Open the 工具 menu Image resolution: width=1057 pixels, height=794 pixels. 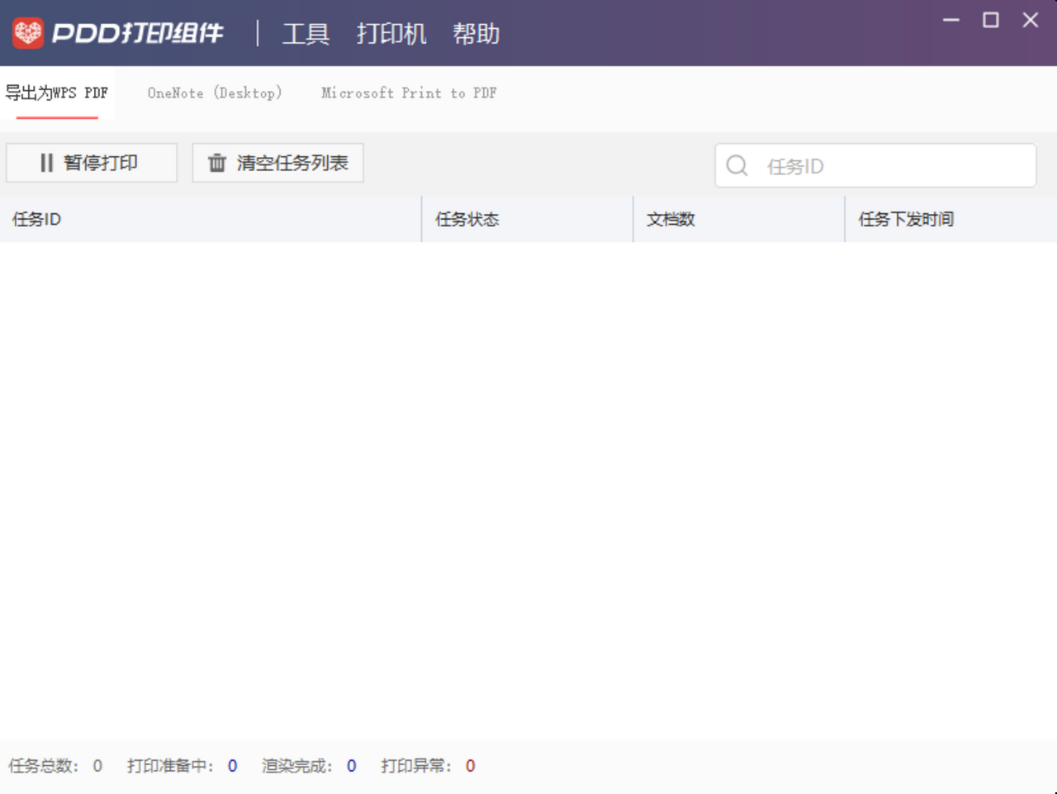click(306, 34)
